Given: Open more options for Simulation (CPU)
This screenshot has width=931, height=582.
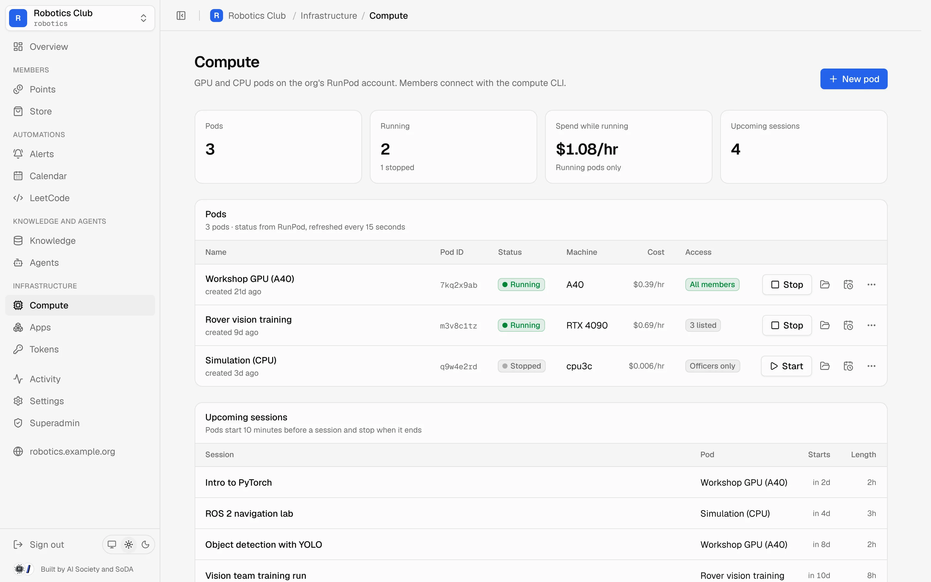Looking at the screenshot, I should (872, 366).
